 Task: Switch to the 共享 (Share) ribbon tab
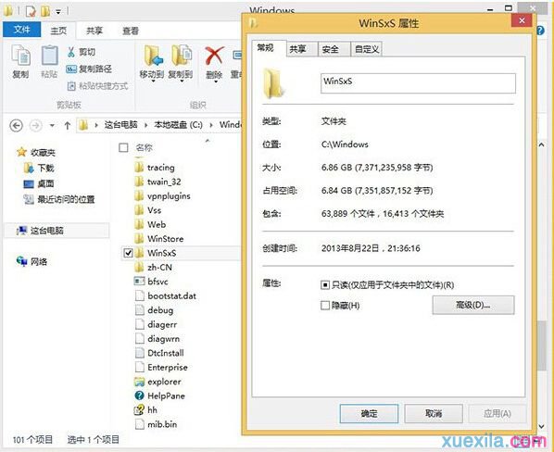94,31
